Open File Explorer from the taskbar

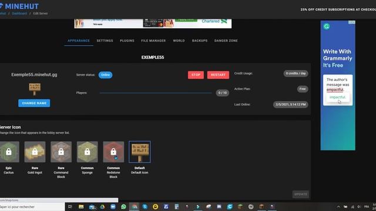[81, 207]
